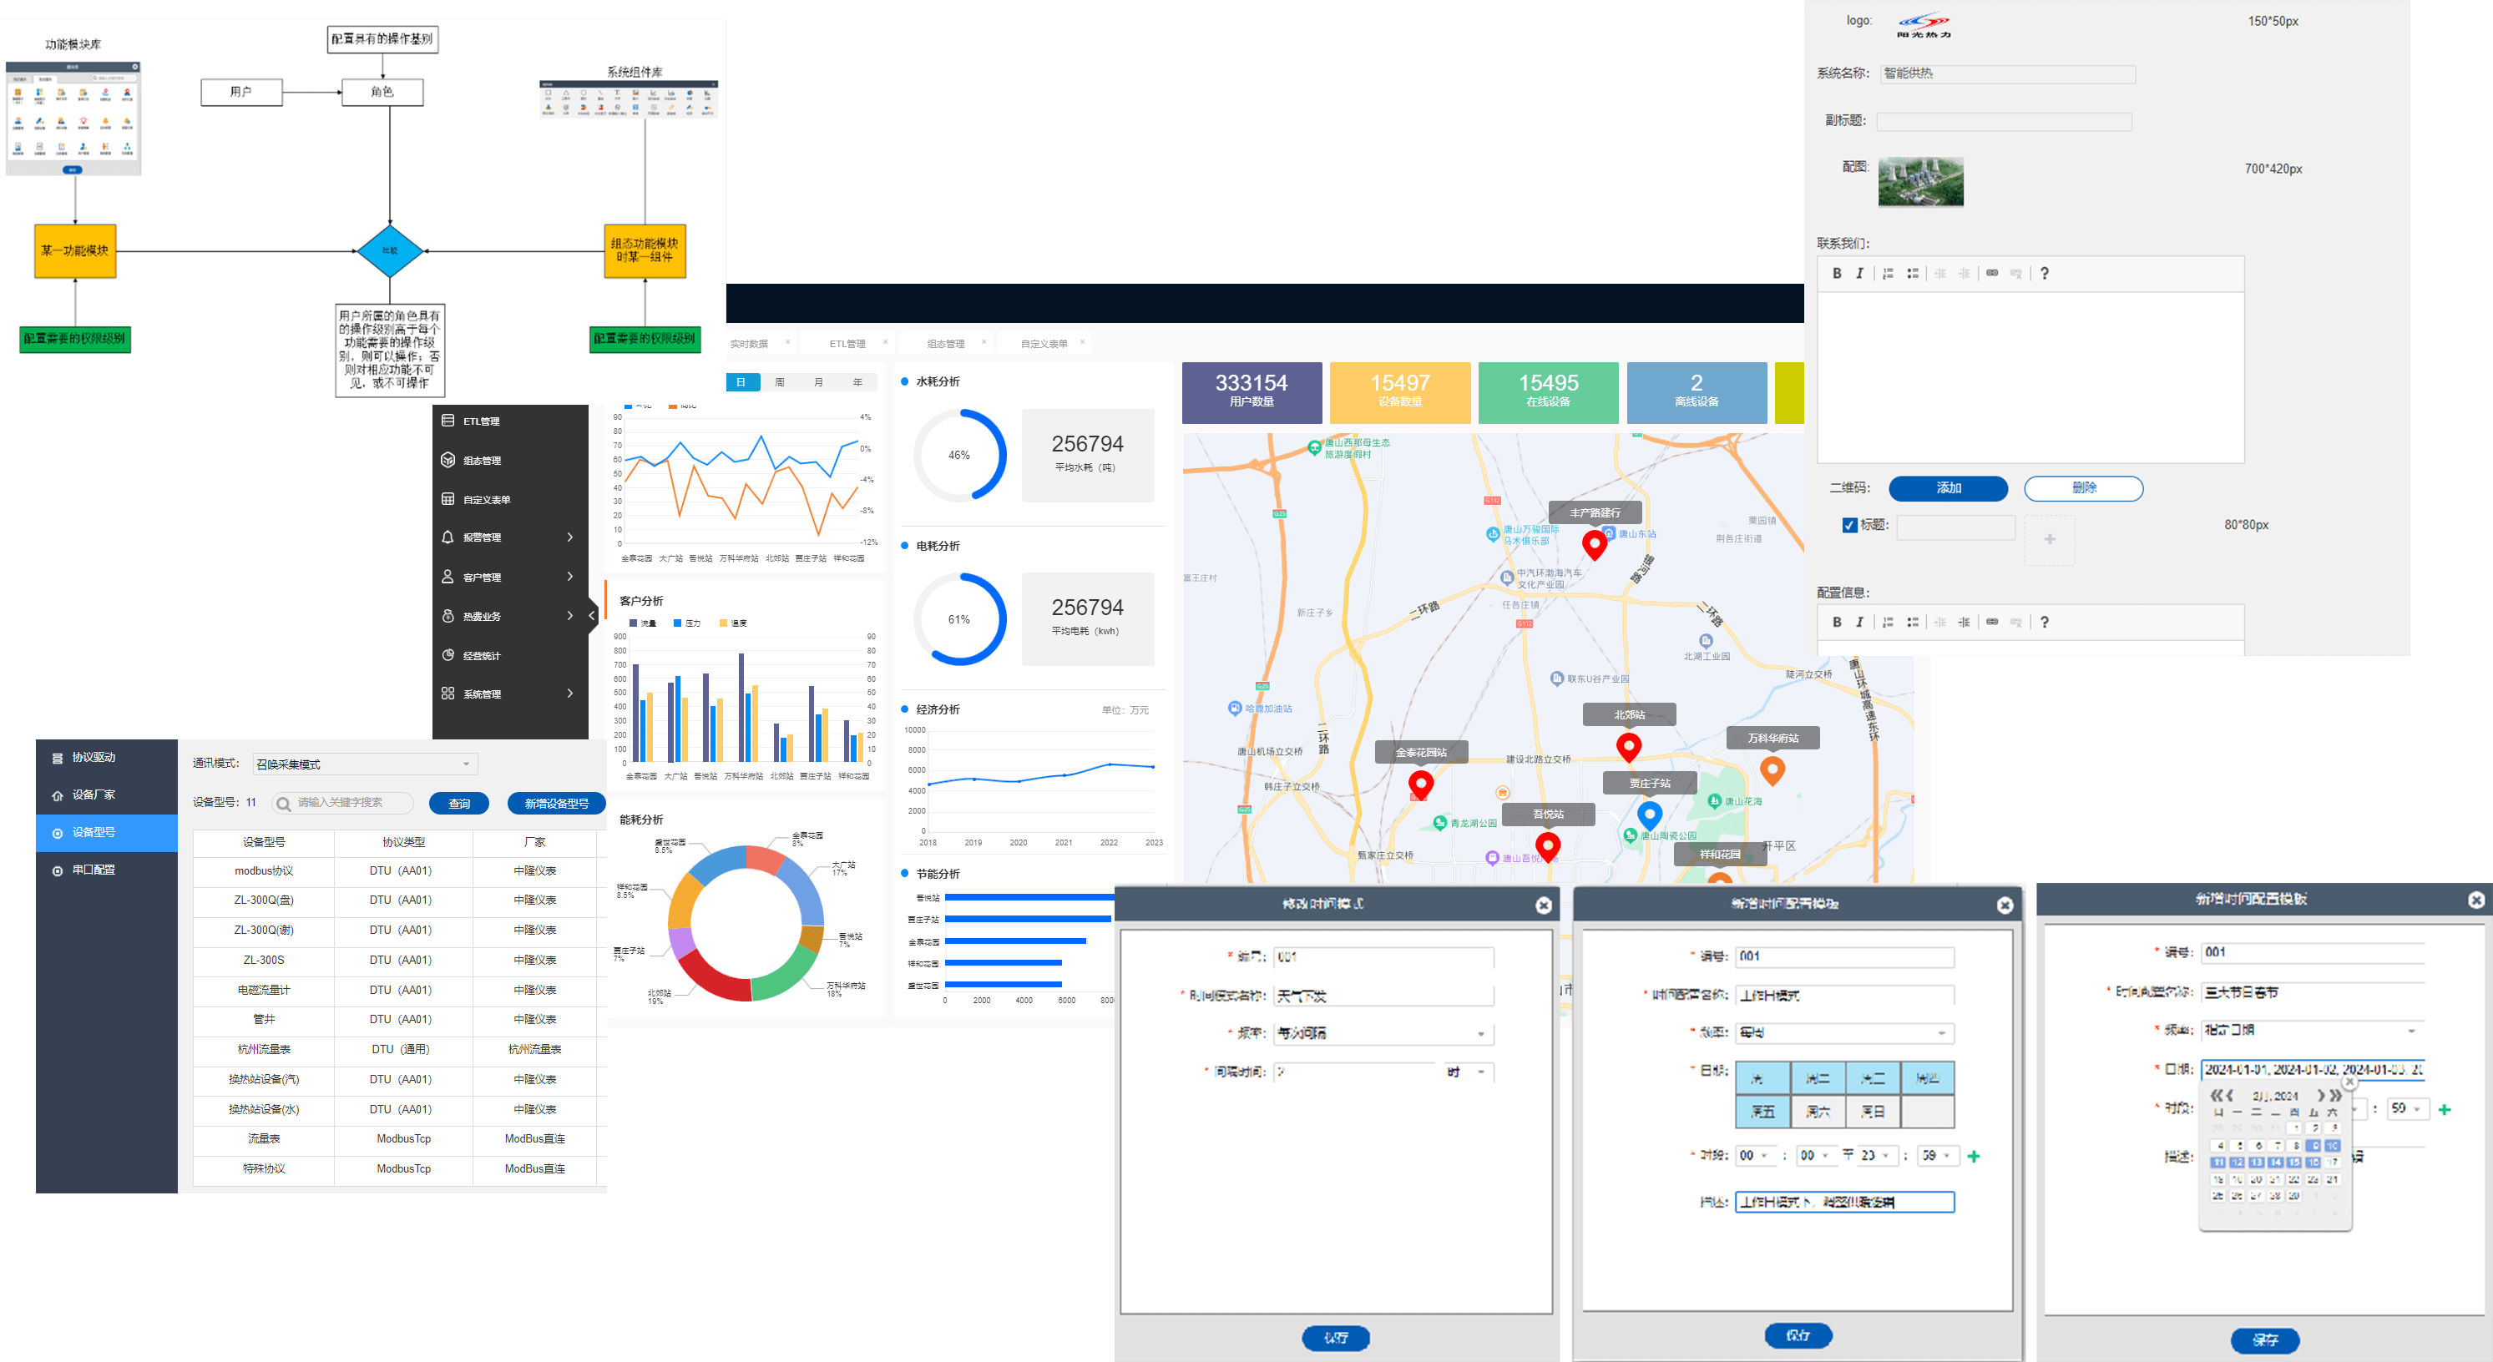
Task: Insert ordered list in 联系我们 editor
Action: pyautogui.click(x=1889, y=274)
